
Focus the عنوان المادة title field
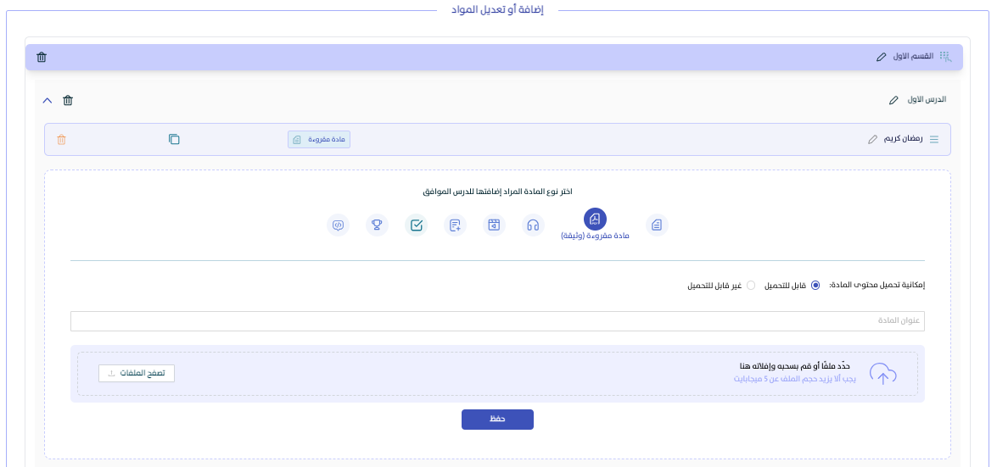coord(497,321)
